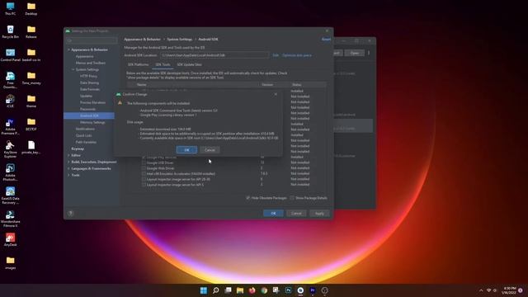Open the Windows Start menu
Screen dimensions: 528x297
tap(204, 290)
